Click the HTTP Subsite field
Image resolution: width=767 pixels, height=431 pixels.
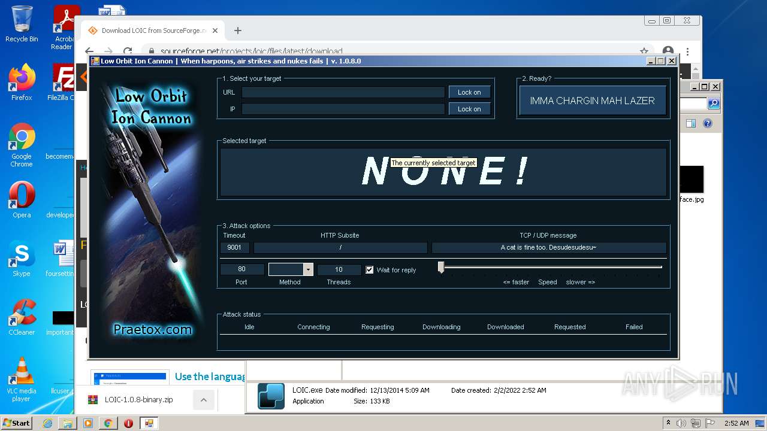click(340, 247)
